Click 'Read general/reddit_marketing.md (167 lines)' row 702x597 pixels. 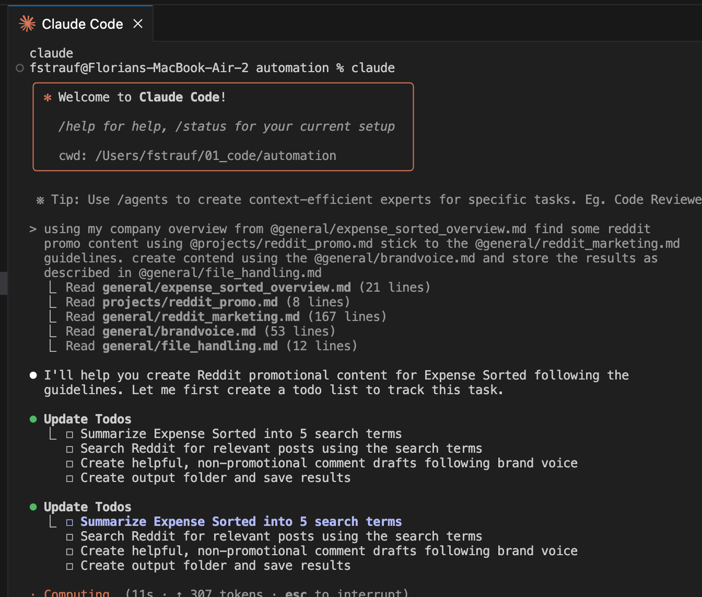coord(226,317)
